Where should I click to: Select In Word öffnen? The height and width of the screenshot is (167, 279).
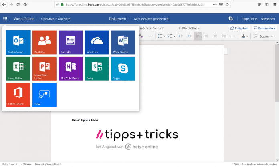click(189, 28)
